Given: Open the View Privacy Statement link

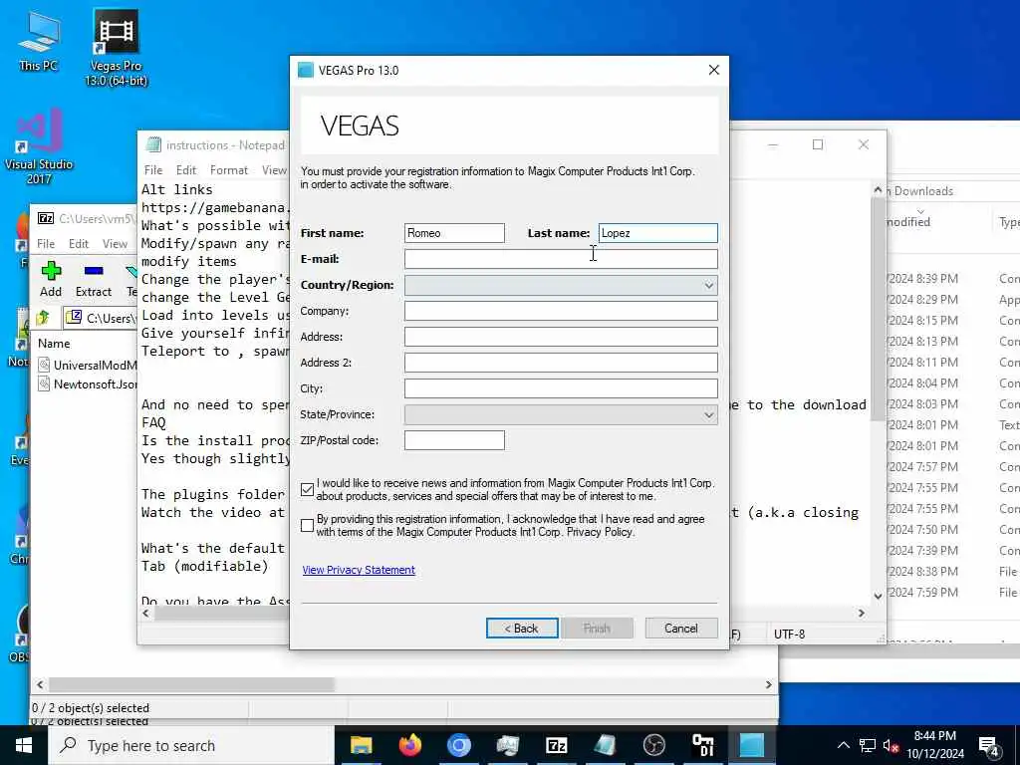Looking at the screenshot, I should (359, 570).
